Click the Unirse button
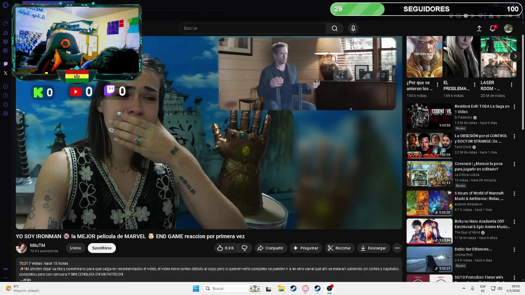This screenshot has height=295, width=525. (x=75, y=248)
